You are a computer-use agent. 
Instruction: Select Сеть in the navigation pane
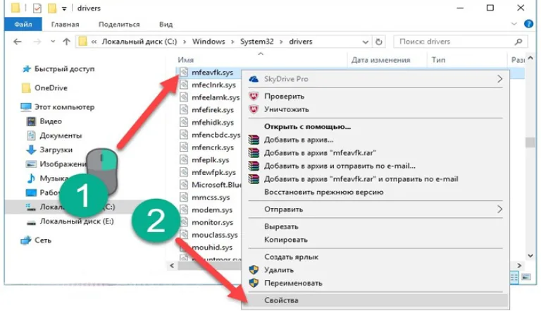point(43,240)
